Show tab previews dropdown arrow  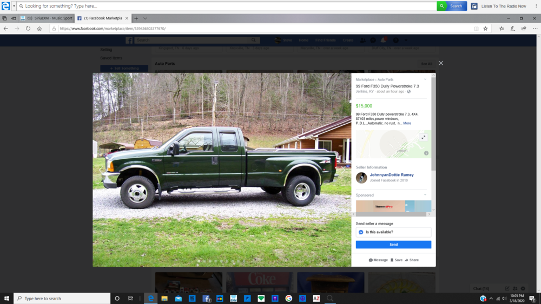click(145, 18)
